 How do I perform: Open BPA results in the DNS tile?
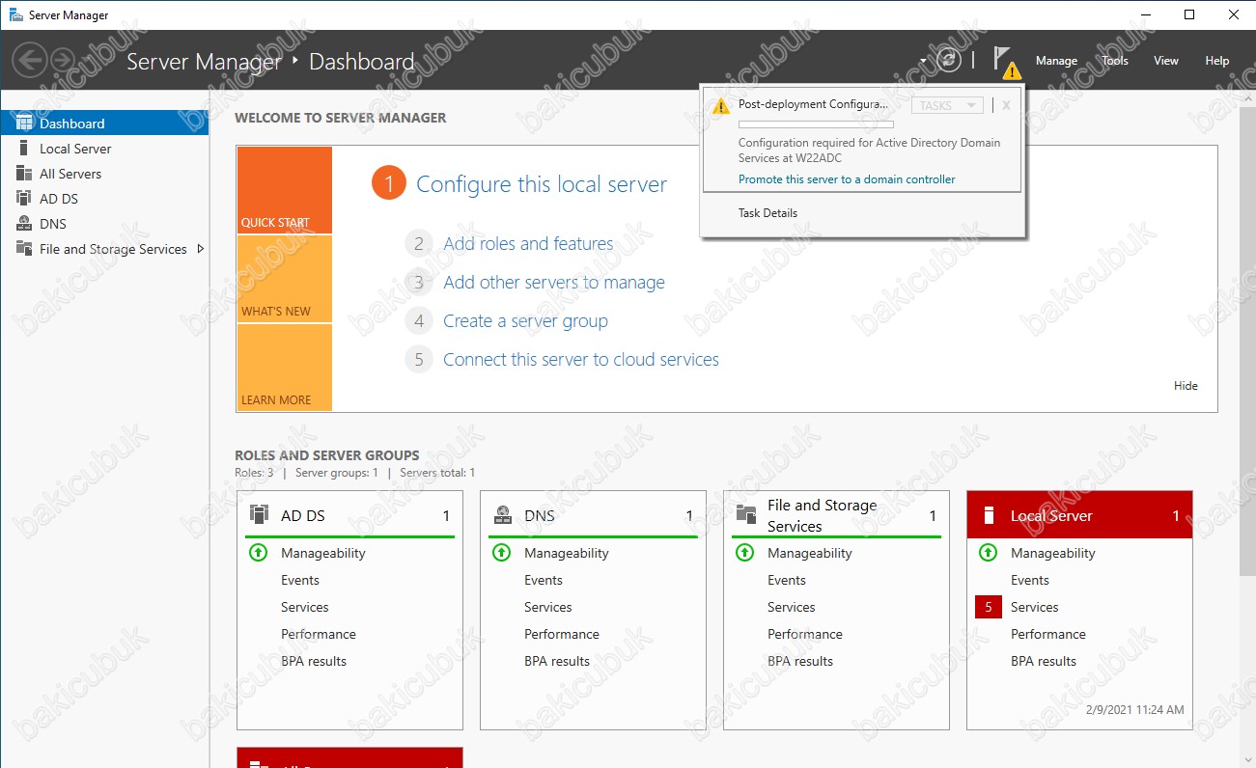click(x=557, y=661)
